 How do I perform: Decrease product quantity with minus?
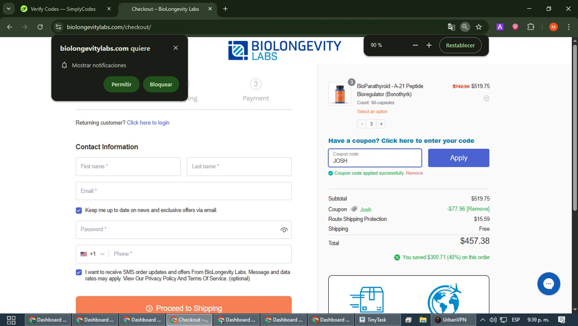pyautogui.click(x=362, y=124)
